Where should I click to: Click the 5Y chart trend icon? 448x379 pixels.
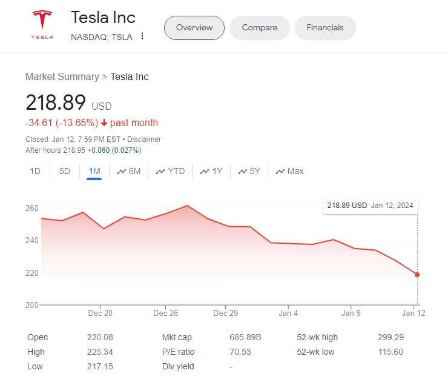(243, 172)
